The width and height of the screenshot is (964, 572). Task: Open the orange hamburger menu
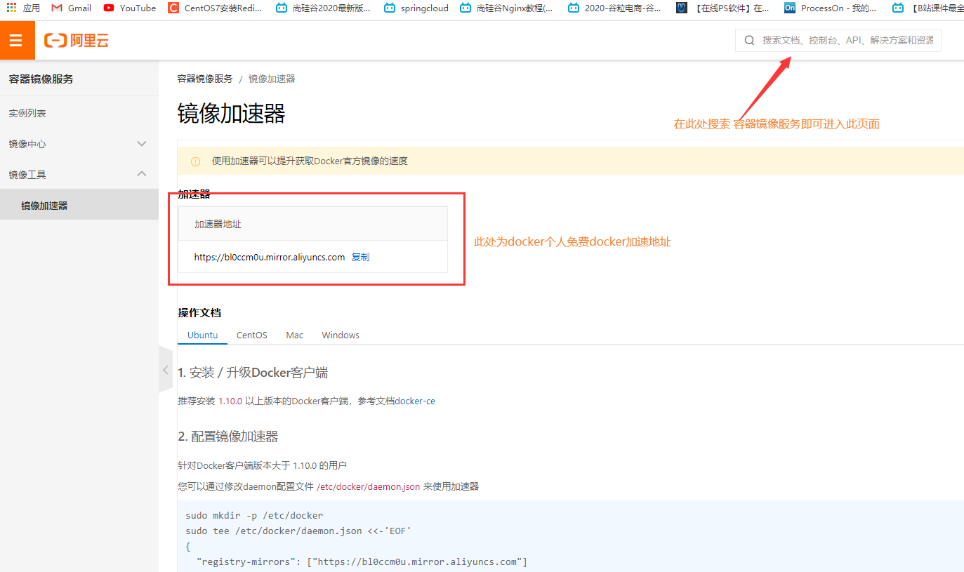[17, 41]
